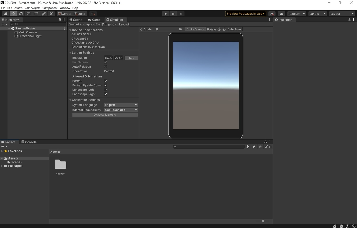The height and width of the screenshot is (228, 357).
Task: Collapse Application Settings section
Action: click(x=70, y=100)
